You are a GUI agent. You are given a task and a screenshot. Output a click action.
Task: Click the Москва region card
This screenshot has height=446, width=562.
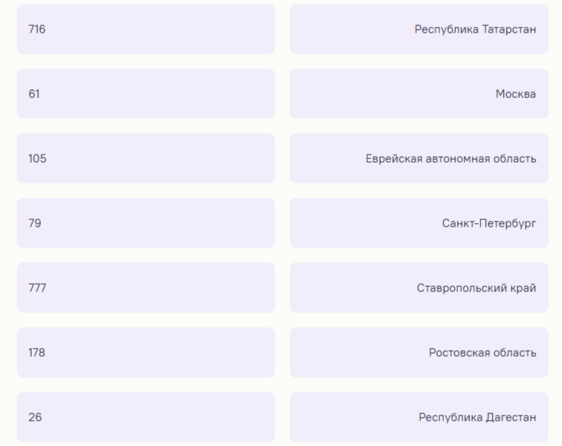point(419,94)
